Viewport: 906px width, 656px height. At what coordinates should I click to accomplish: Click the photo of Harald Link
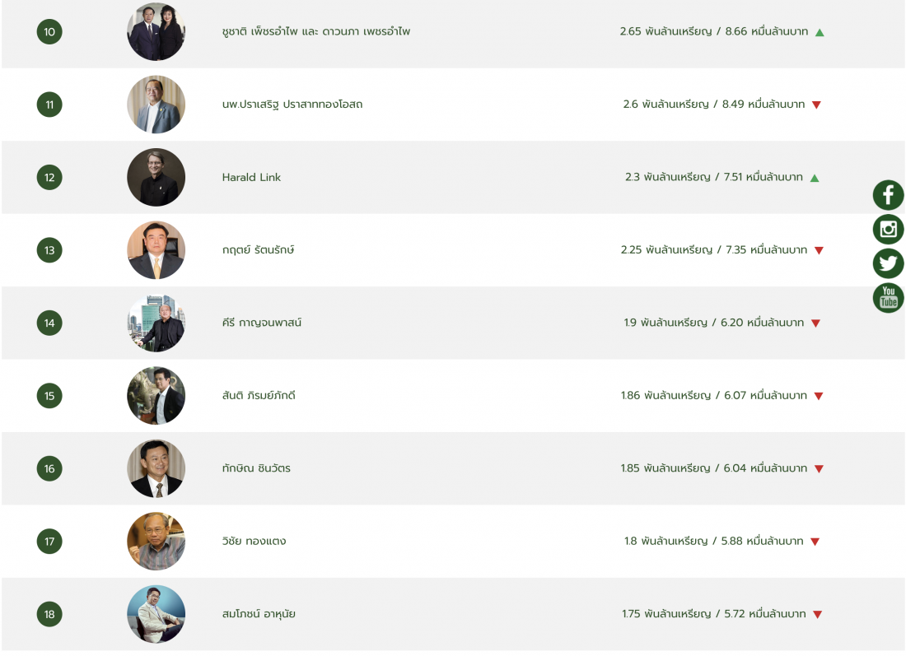(x=156, y=177)
